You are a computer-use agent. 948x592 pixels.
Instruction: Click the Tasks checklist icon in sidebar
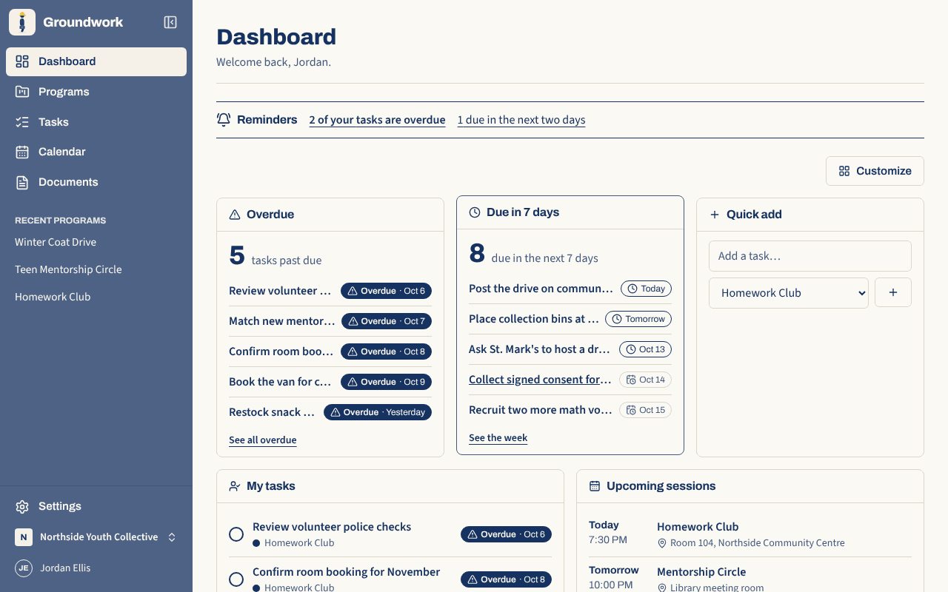coord(22,122)
